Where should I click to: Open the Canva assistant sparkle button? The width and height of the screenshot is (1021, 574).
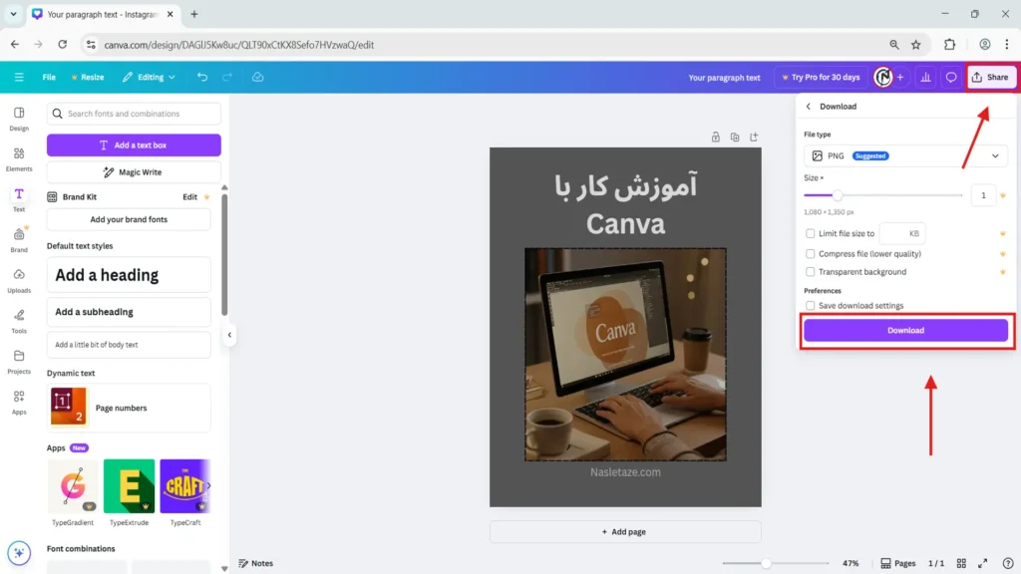[19, 552]
